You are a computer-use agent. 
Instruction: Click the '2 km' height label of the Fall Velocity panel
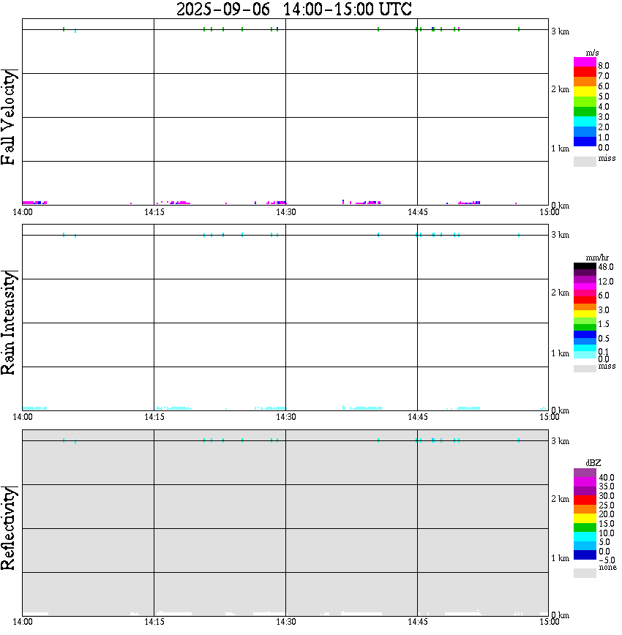(560, 89)
